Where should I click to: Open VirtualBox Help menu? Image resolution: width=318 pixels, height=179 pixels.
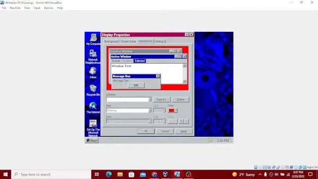[60, 8]
